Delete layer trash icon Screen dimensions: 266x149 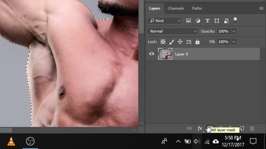coord(252,129)
